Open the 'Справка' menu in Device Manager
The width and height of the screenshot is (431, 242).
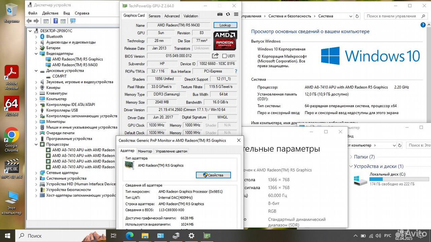point(82,13)
